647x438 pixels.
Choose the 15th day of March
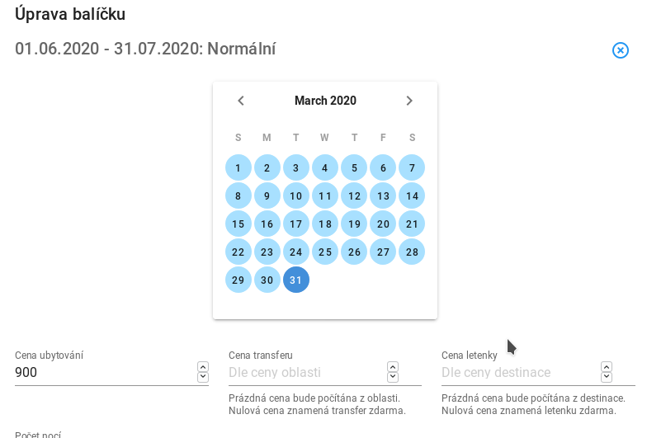238,224
